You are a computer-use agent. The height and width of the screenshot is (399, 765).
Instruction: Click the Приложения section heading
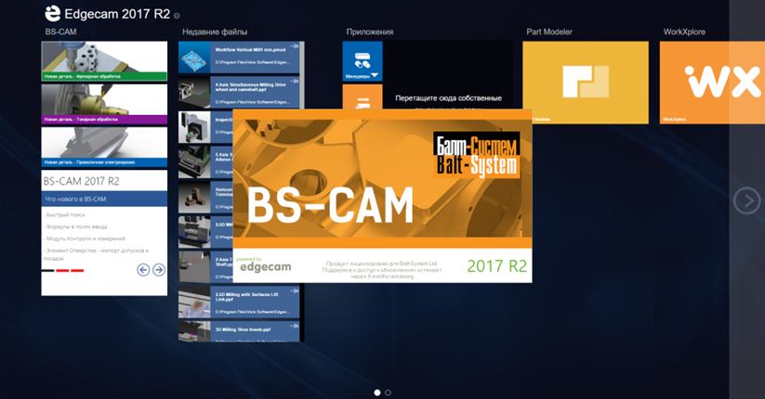tap(370, 32)
